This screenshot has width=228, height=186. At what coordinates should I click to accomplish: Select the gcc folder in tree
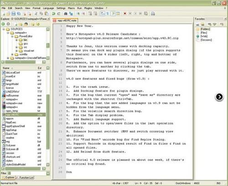[x=26, y=44]
